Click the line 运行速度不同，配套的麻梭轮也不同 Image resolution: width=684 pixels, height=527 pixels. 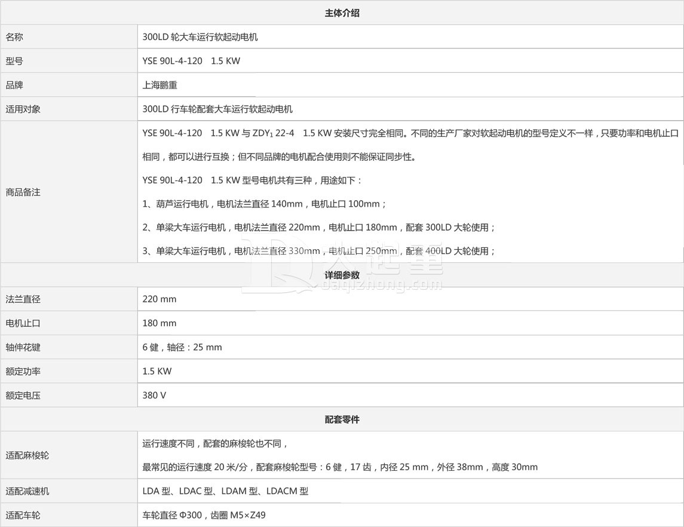216,444
